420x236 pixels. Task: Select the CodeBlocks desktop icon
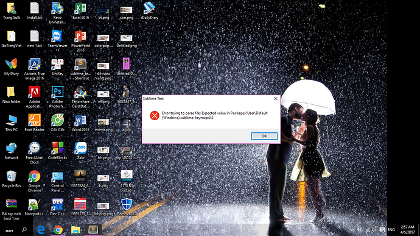tap(57, 151)
